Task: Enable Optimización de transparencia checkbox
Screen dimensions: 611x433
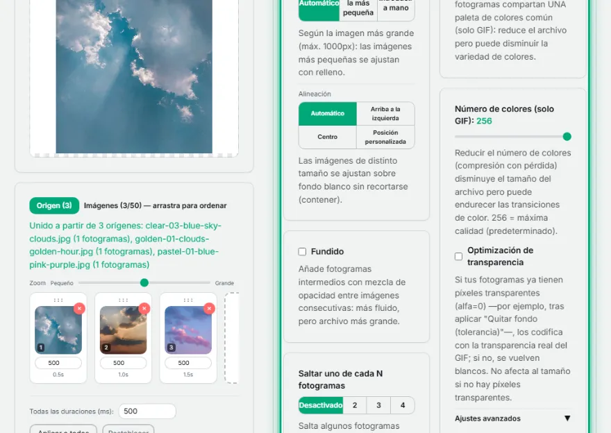Action: [459, 256]
